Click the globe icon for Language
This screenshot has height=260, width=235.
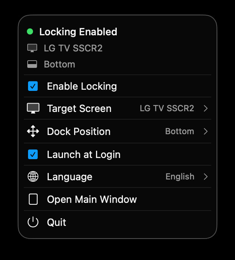click(x=33, y=177)
